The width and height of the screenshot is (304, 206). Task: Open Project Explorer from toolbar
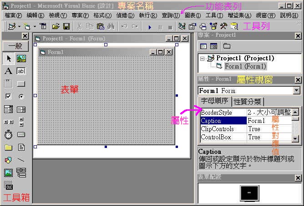[182, 26]
